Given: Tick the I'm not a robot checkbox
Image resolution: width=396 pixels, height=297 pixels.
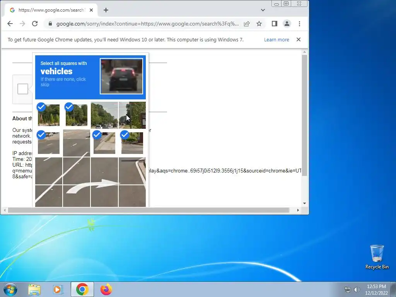Looking at the screenshot, I should tap(23, 89).
